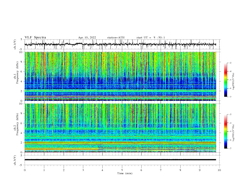The height and width of the screenshot is (191, 247).
Task: Click the "5" tick on the ch.3(V) axis
Action: (22, 155)
